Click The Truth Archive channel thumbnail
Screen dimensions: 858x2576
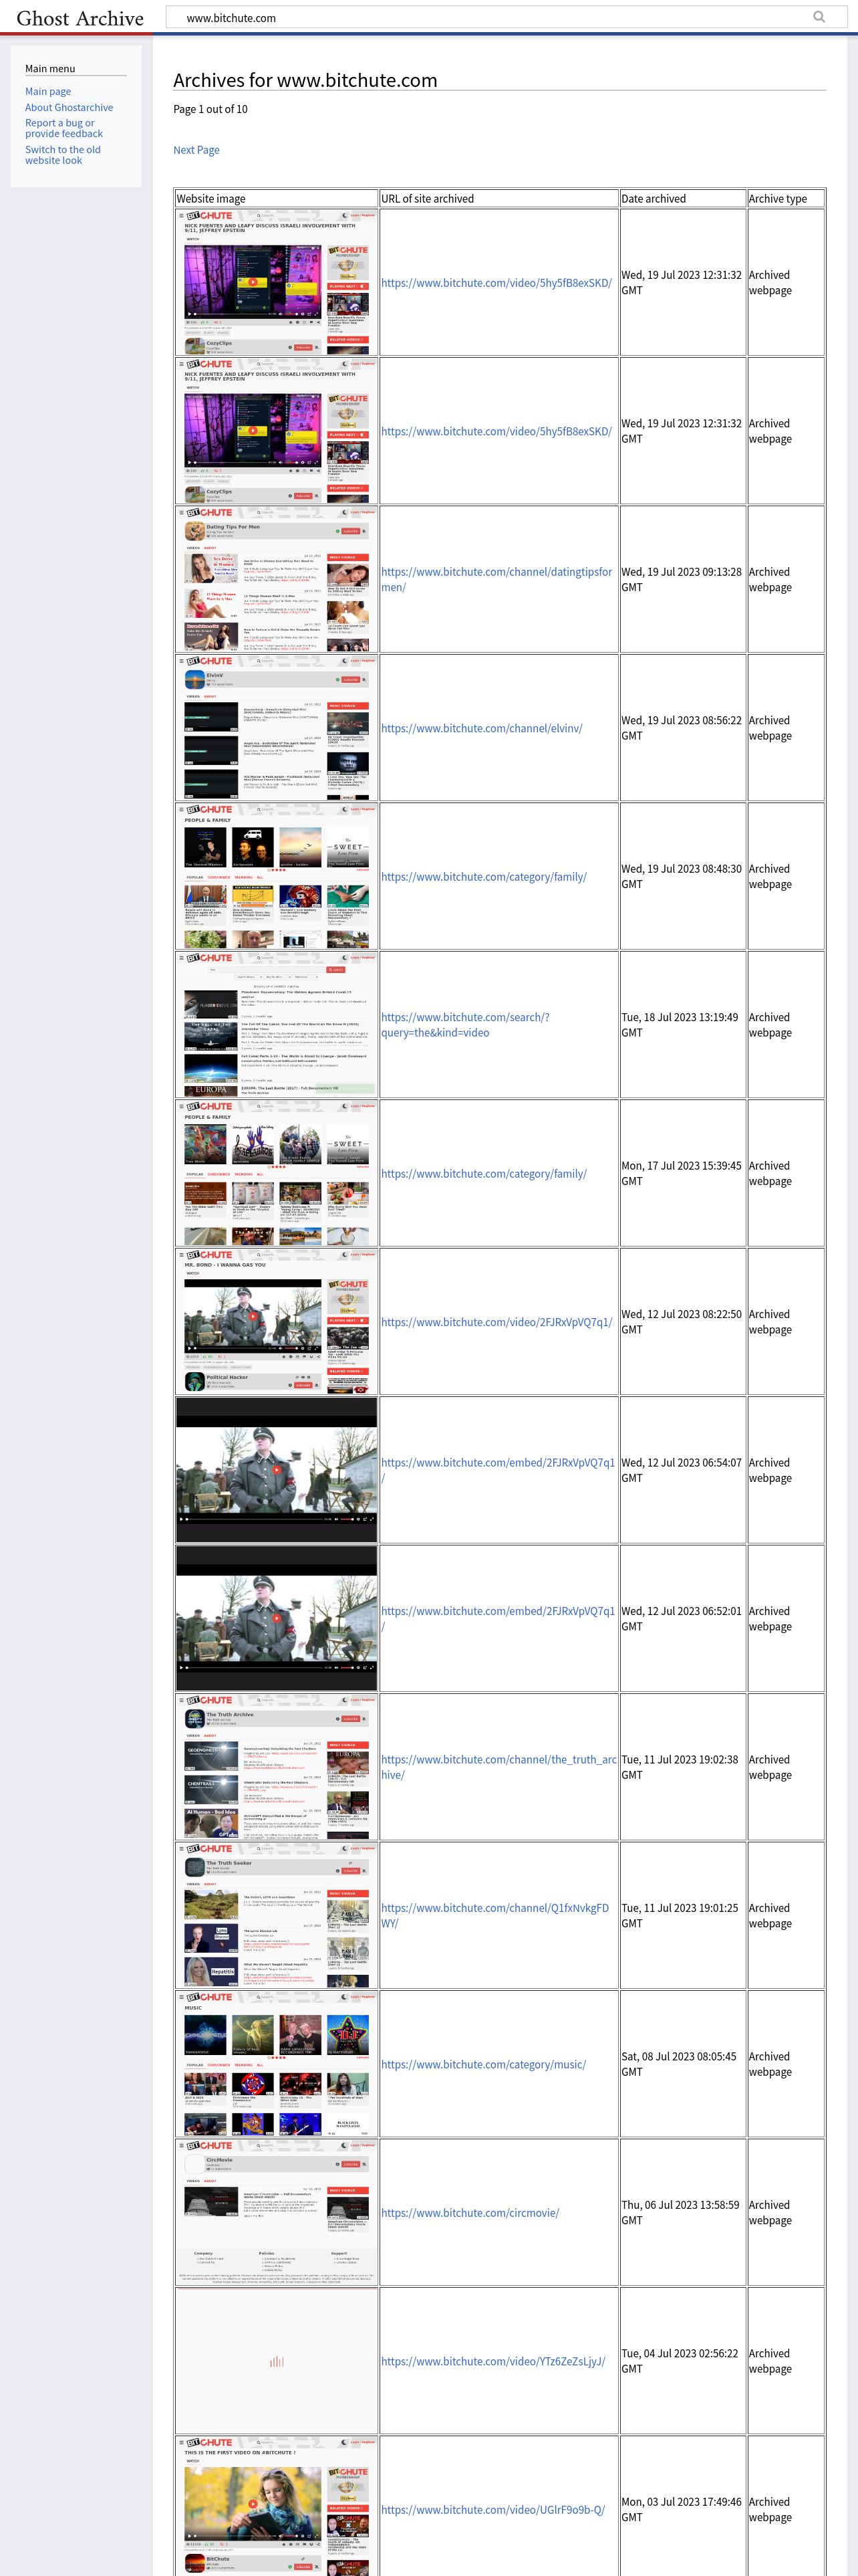(x=277, y=1766)
